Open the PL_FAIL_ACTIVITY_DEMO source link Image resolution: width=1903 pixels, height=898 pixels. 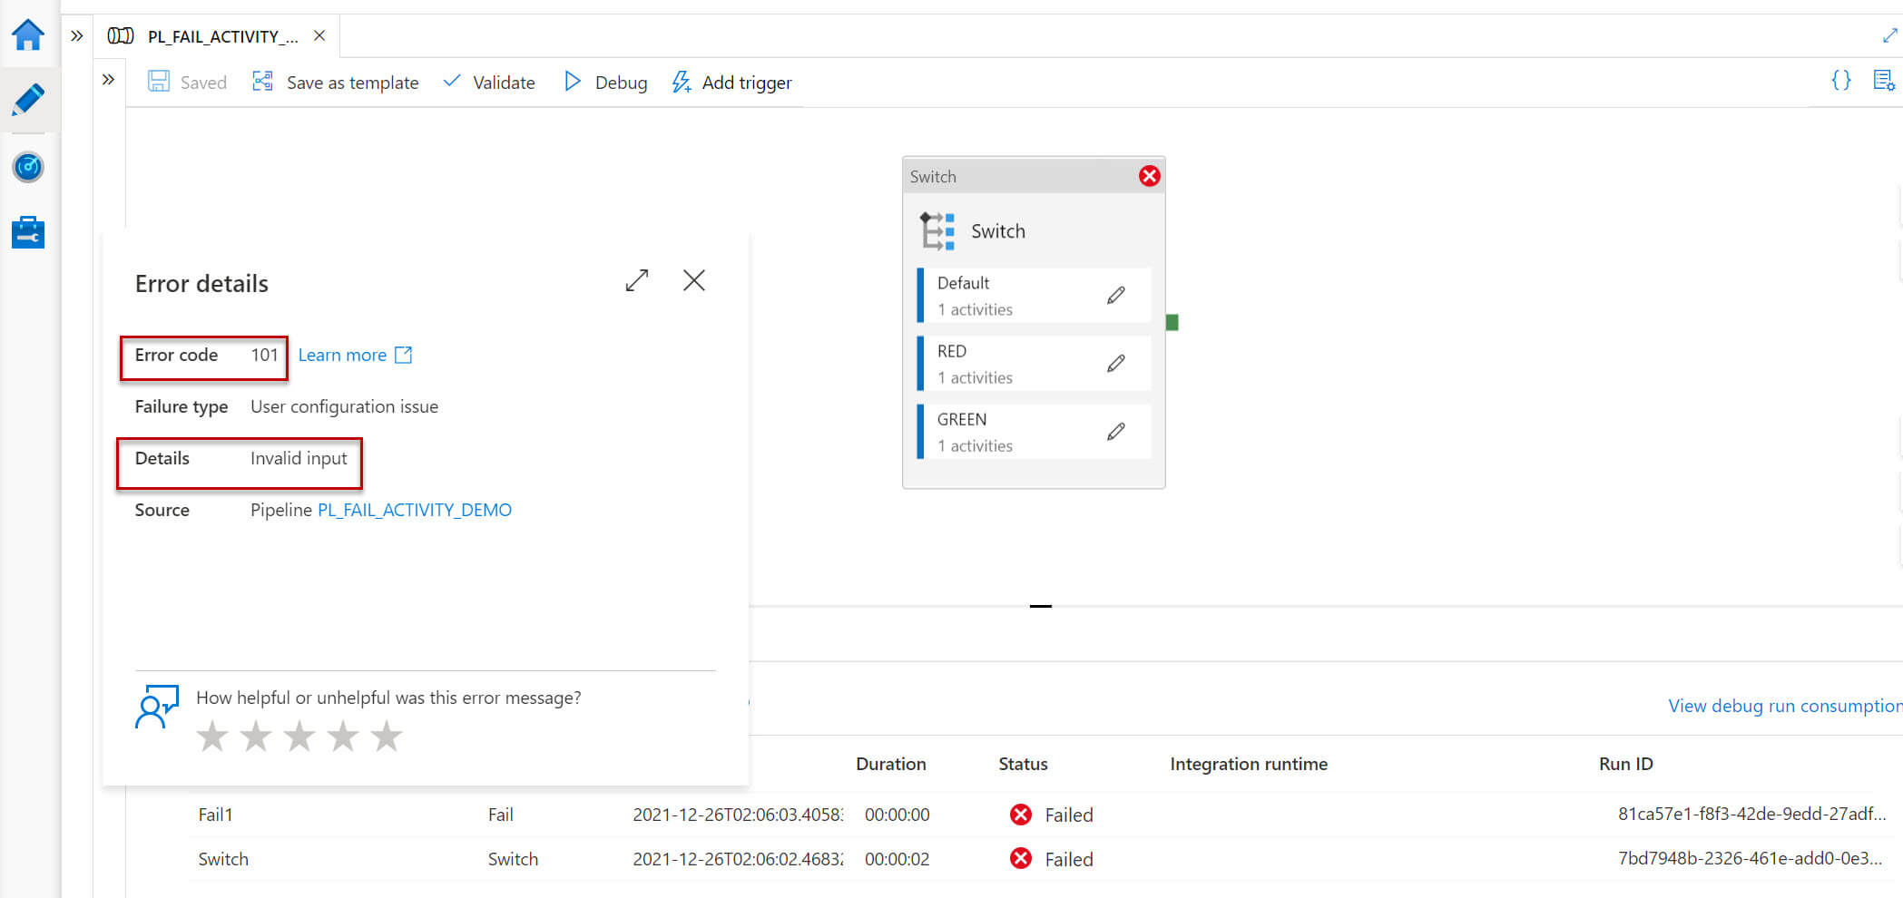(414, 510)
